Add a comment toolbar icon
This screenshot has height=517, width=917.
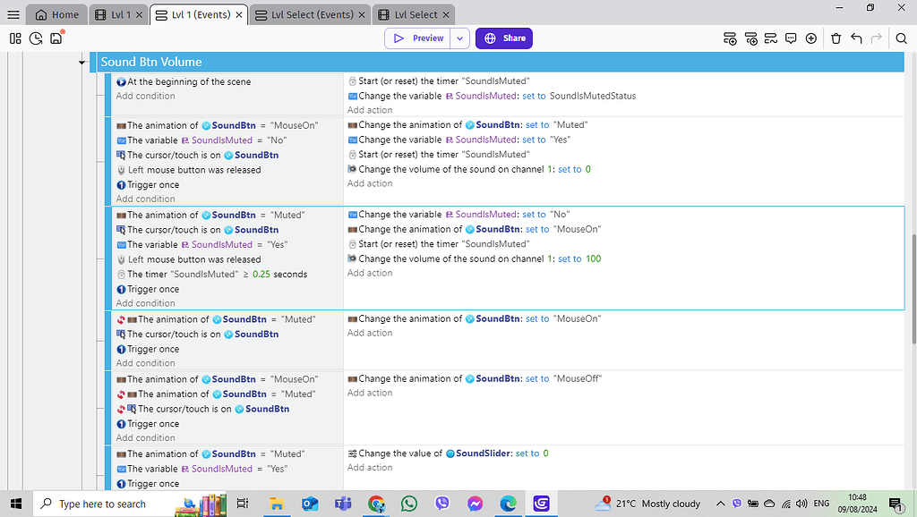point(791,38)
